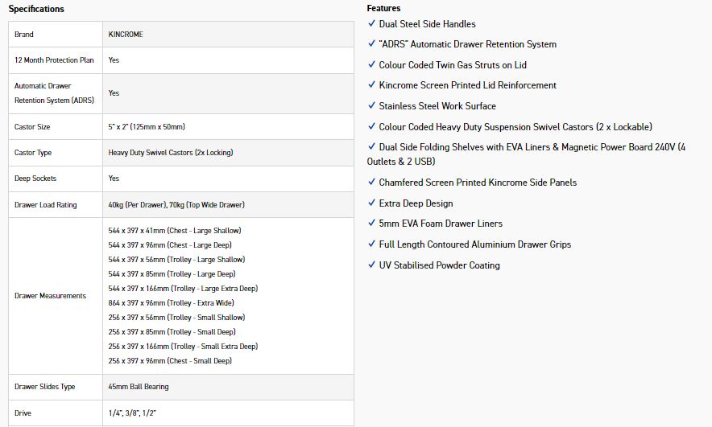
Task: Click the Trolley - Extra Wide measurement line
Action: (171, 303)
